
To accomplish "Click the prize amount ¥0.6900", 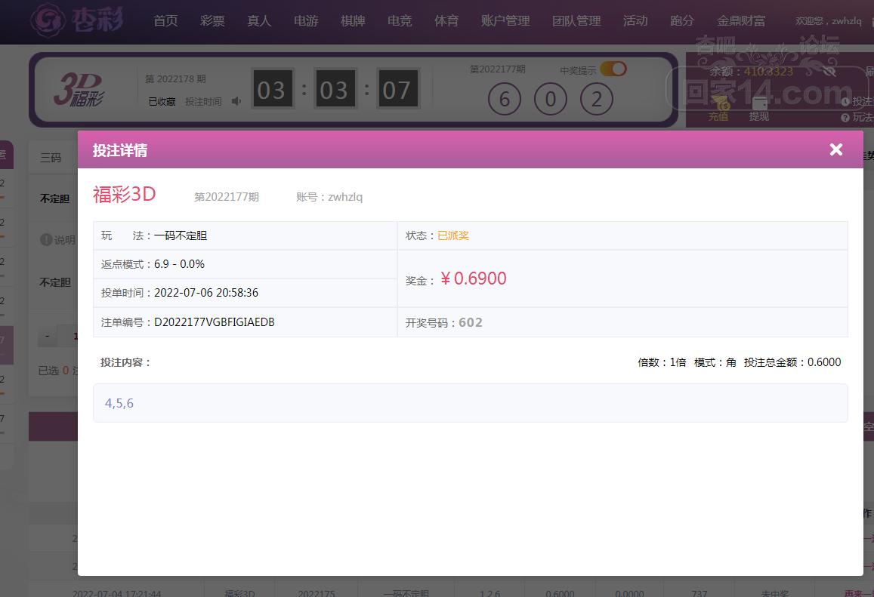I will 473,278.
